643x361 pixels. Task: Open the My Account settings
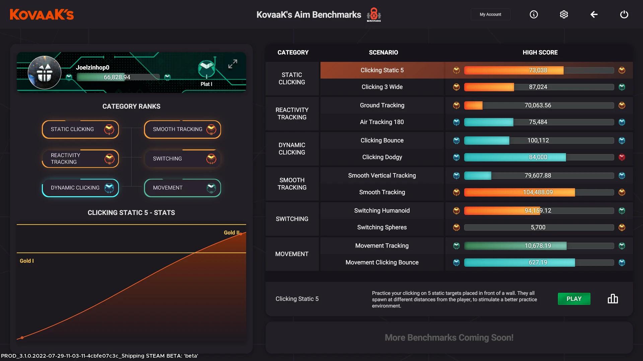490,14
